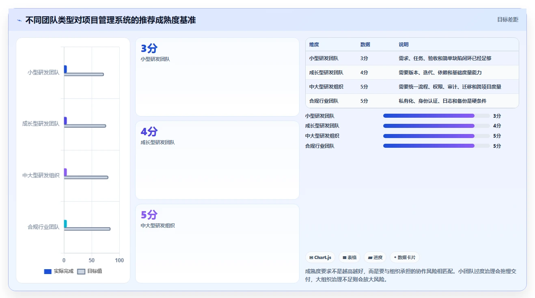Click the 3分 value beside the 小型研发团队 progress bar
This screenshot has width=535, height=298.
(x=497, y=116)
